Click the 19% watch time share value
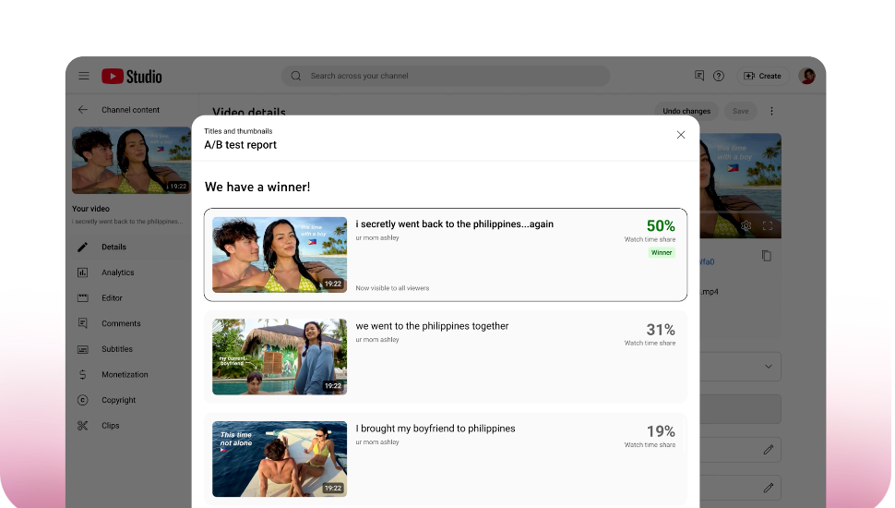Screen dimensions: 895x508 (x=661, y=431)
